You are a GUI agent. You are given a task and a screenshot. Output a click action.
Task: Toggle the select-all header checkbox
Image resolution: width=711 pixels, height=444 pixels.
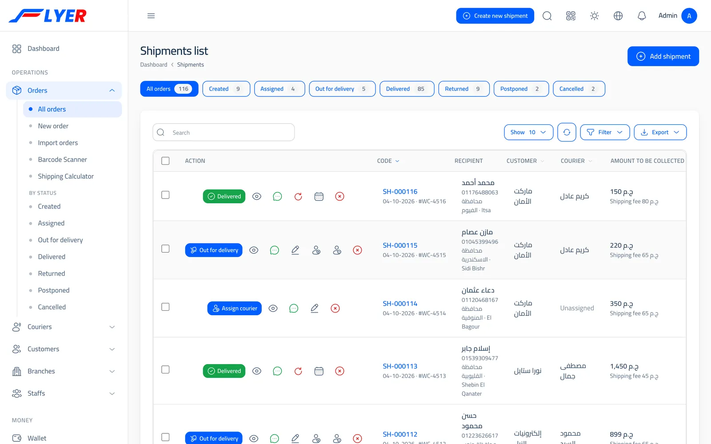tap(165, 161)
